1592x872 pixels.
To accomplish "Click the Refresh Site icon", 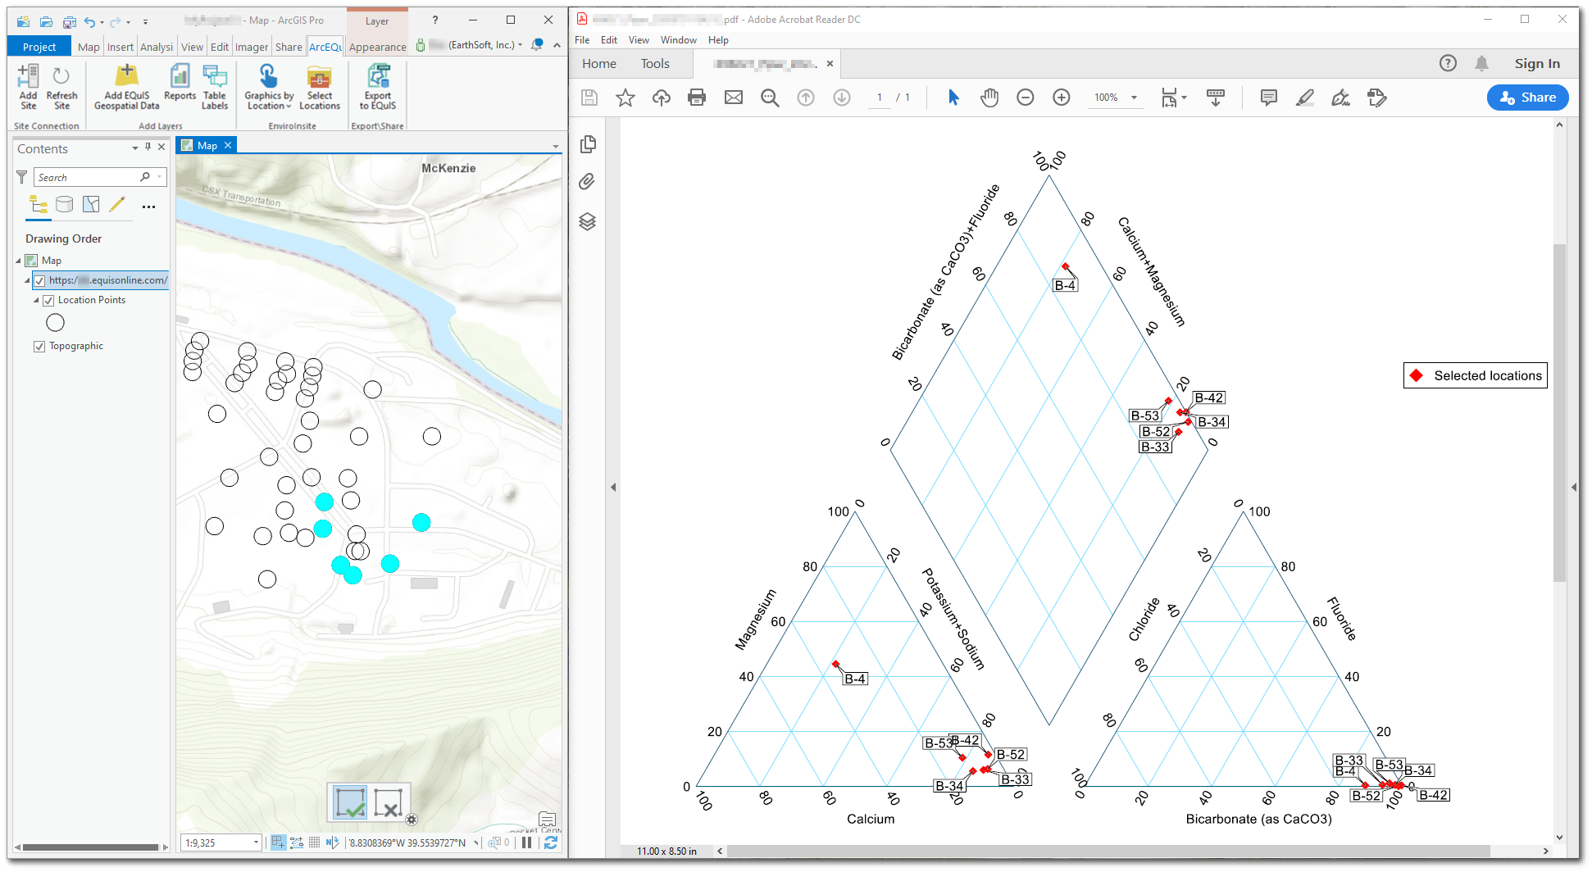I will click(61, 86).
